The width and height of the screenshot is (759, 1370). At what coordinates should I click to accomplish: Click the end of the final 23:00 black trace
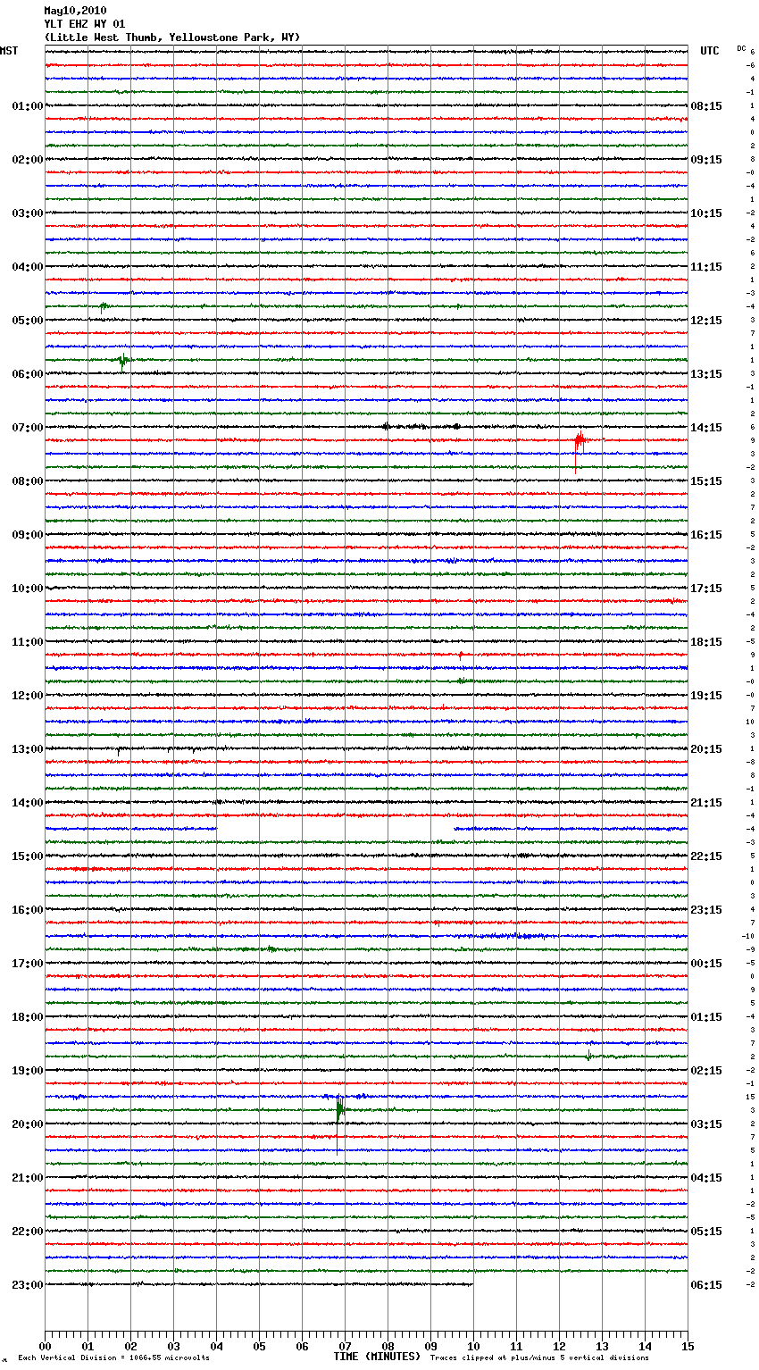[472, 1284]
